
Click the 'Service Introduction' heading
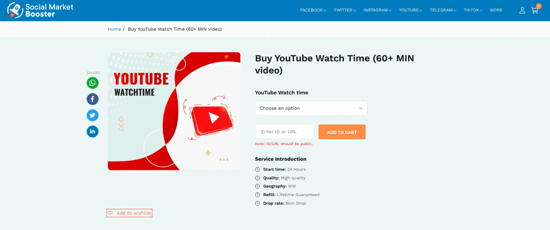280,159
